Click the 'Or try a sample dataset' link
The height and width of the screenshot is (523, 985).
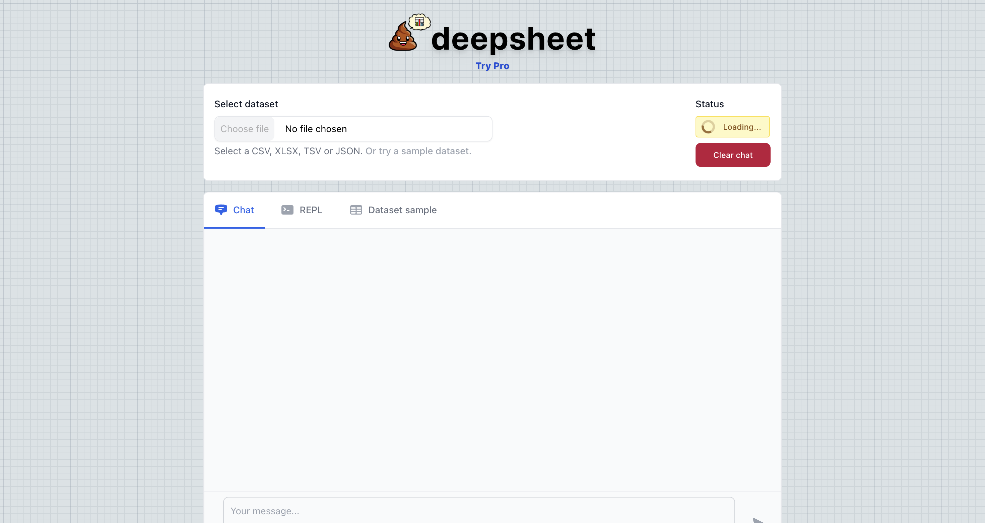pos(418,151)
